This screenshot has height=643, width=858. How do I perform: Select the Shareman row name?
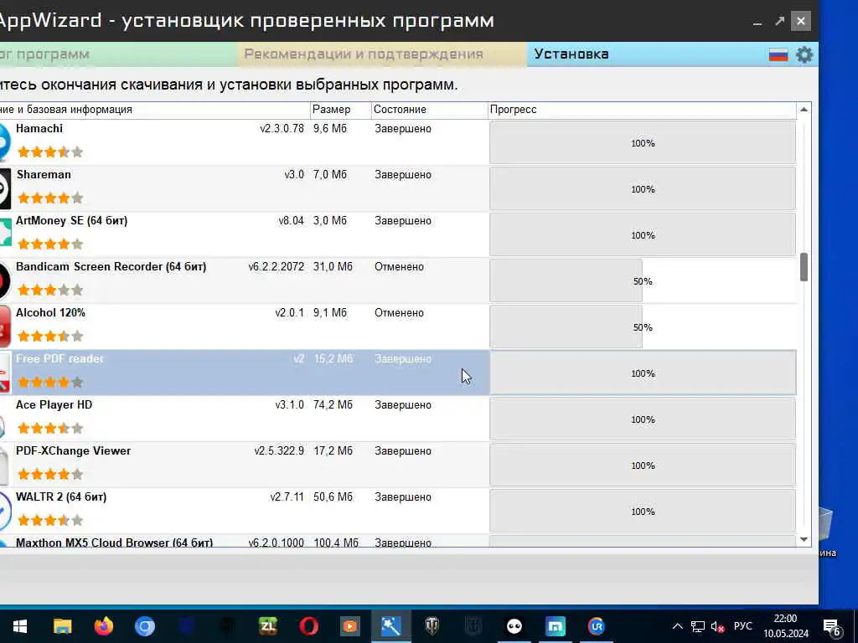click(44, 174)
